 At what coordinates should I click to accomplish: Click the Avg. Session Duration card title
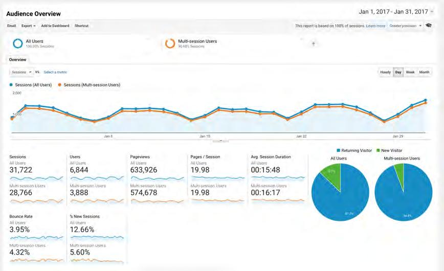pos(271,156)
